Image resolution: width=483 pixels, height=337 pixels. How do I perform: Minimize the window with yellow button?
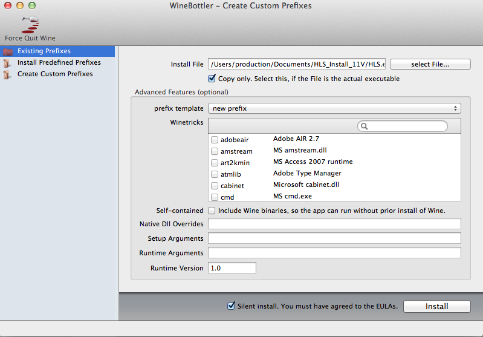click(x=20, y=5)
